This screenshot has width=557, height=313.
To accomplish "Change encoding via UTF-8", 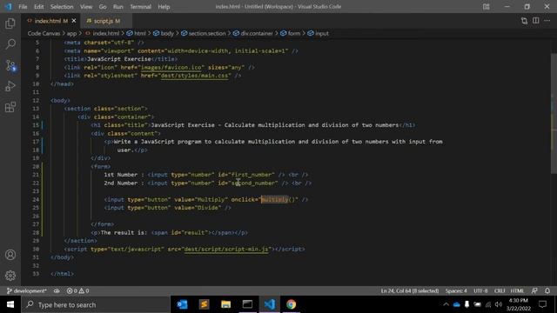I will pos(480,290).
